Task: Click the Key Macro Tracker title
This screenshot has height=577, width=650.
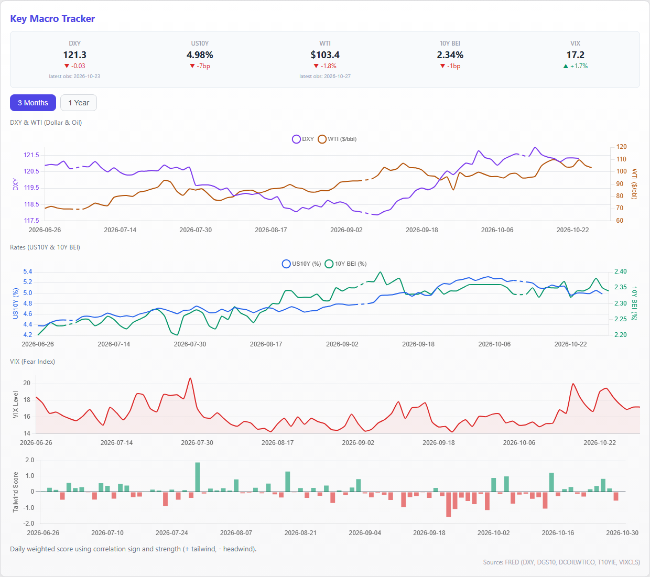Action: tap(52, 19)
